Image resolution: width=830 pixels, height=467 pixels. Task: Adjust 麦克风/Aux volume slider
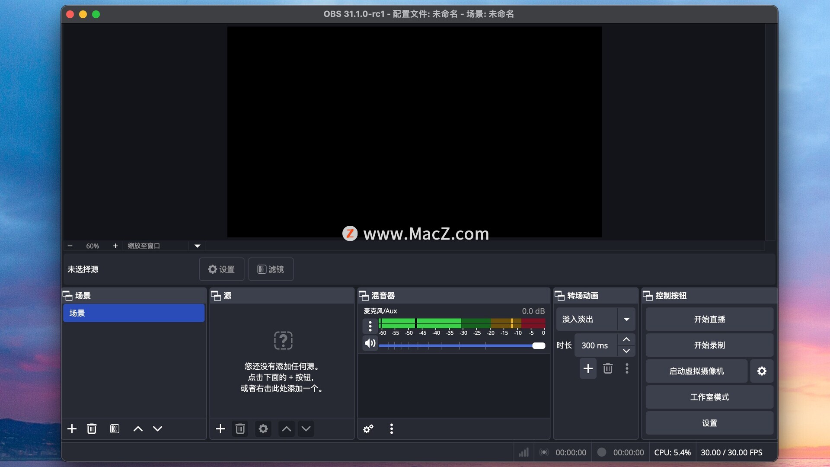pyautogui.click(x=462, y=346)
